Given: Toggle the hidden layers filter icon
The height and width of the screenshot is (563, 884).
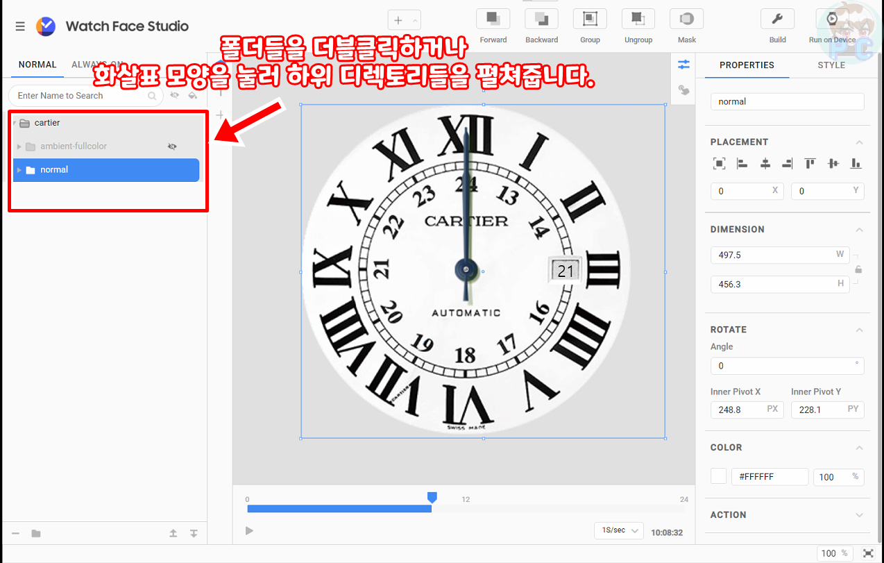Looking at the screenshot, I should pos(174,95).
